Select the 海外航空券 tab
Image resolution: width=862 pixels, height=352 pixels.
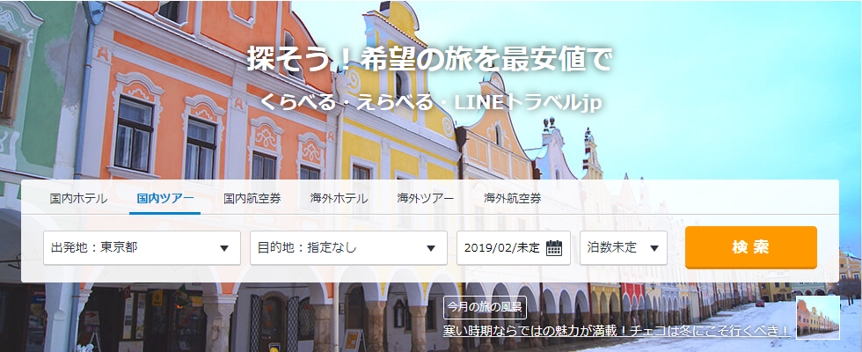coord(512,199)
